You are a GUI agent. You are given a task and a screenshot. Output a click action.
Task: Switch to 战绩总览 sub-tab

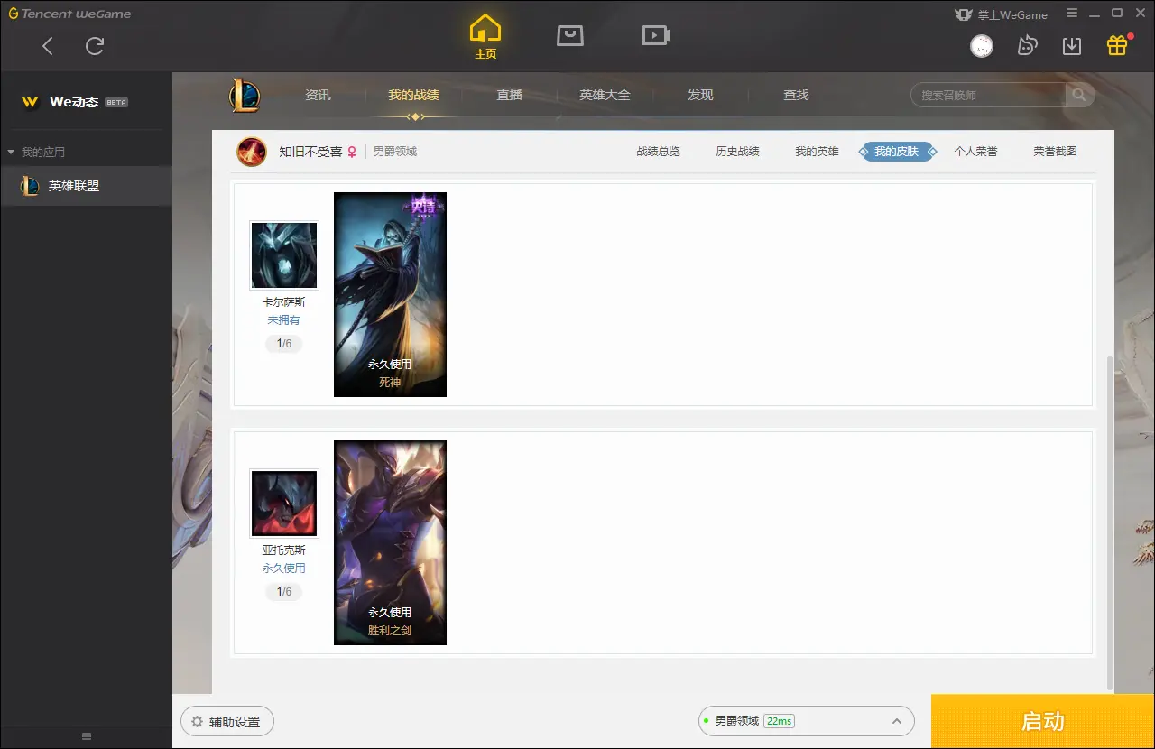pyautogui.click(x=658, y=152)
